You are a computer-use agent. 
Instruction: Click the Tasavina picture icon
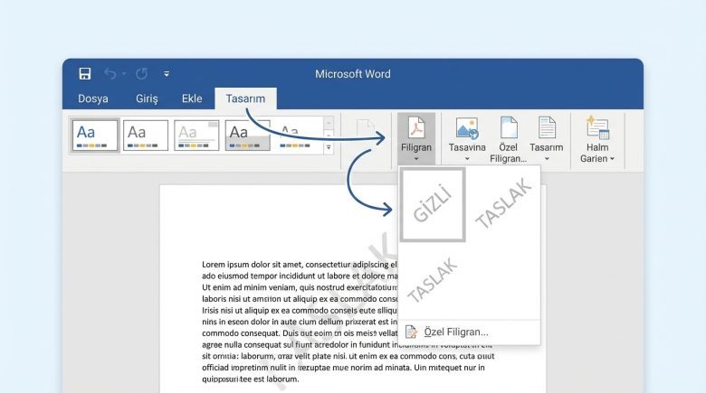467,128
